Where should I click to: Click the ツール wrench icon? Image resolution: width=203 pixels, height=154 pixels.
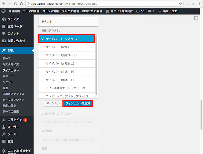click(x=4, y=134)
